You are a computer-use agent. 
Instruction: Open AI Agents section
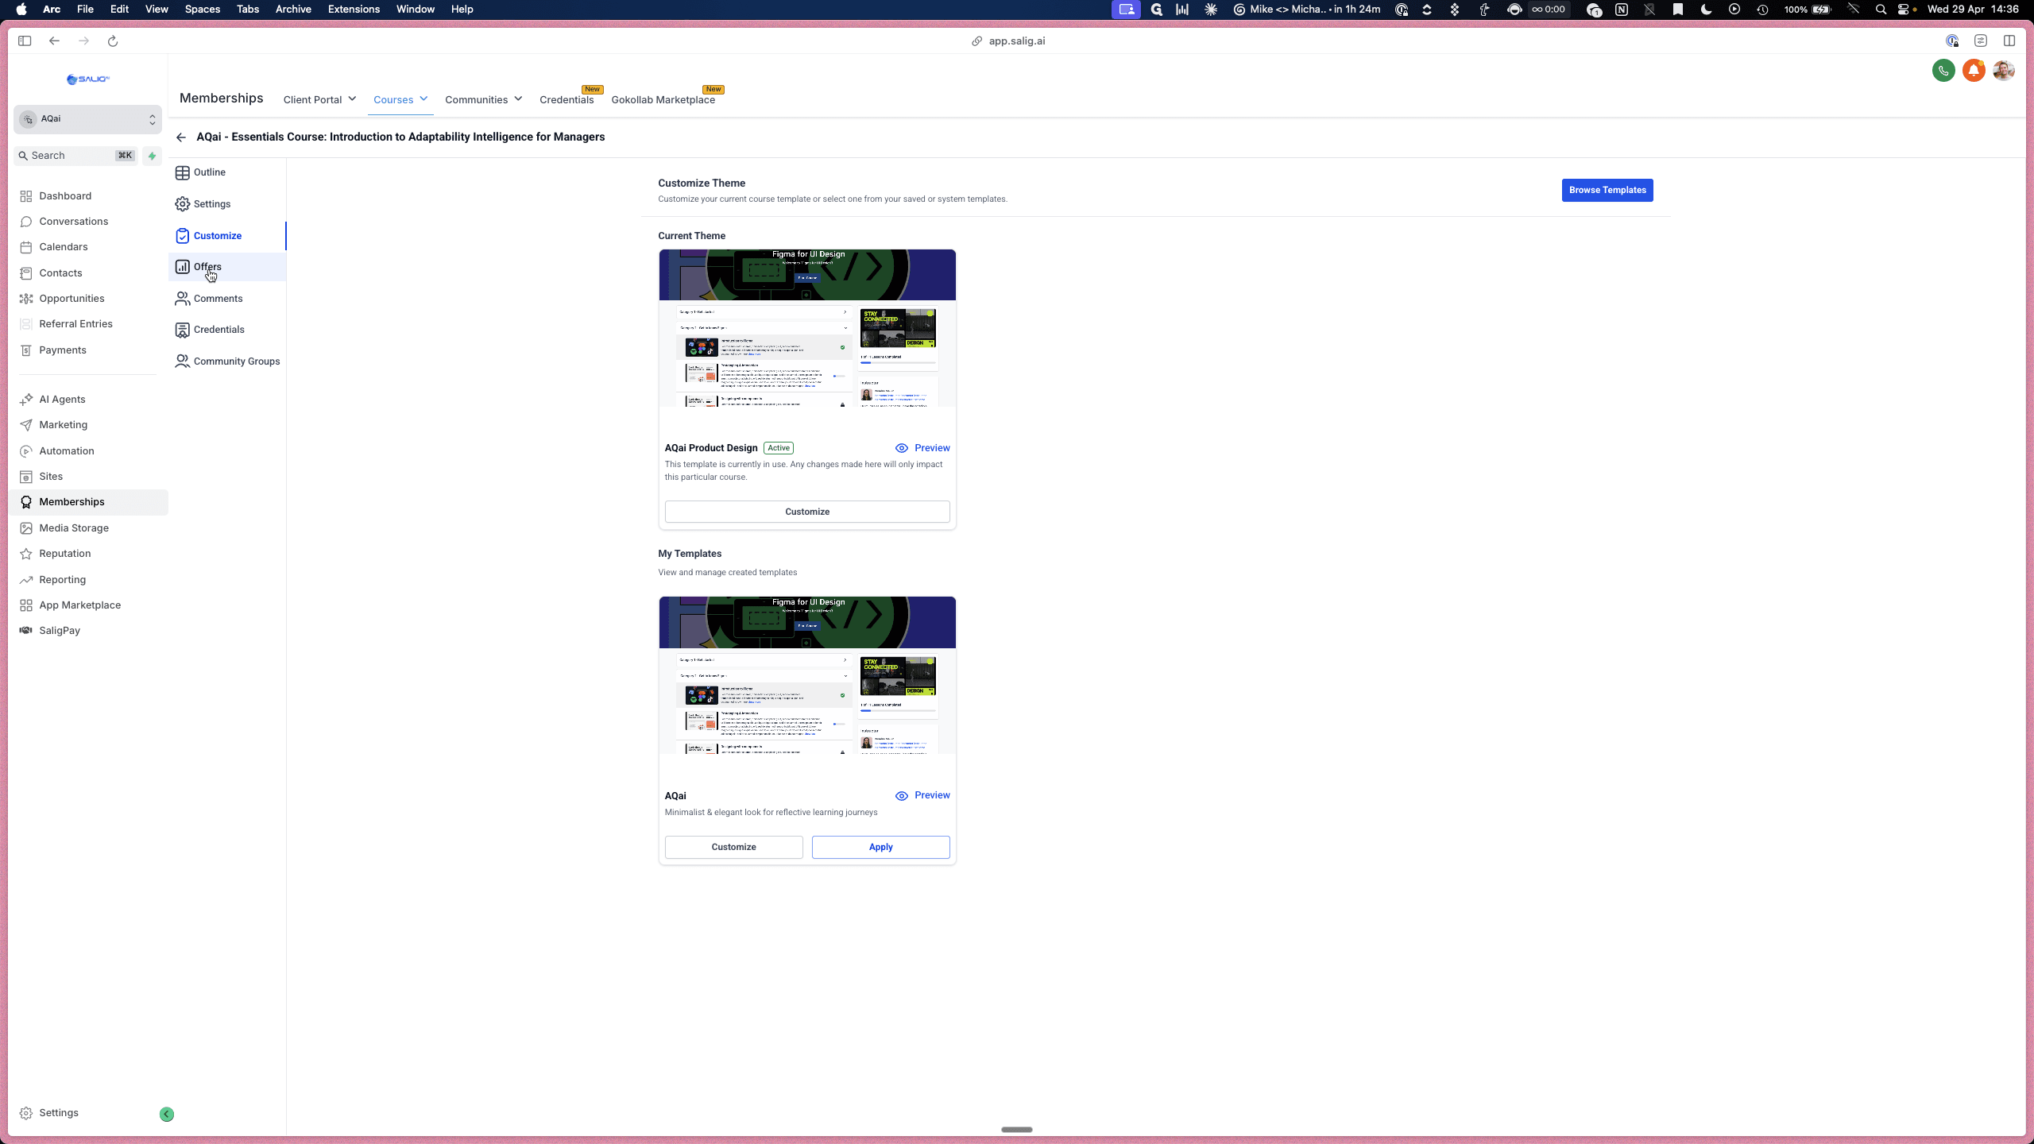coord(62,400)
